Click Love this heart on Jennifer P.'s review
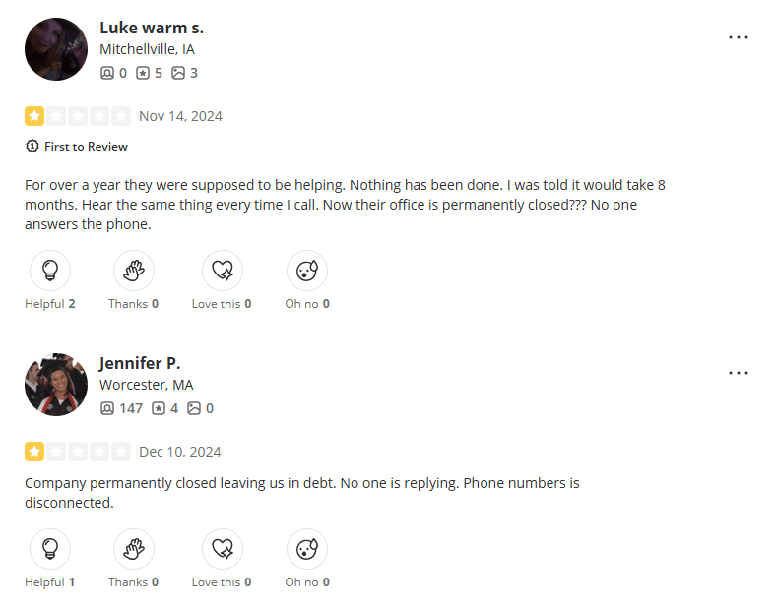This screenshot has width=775, height=609. pyautogui.click(x=222, y=548)
